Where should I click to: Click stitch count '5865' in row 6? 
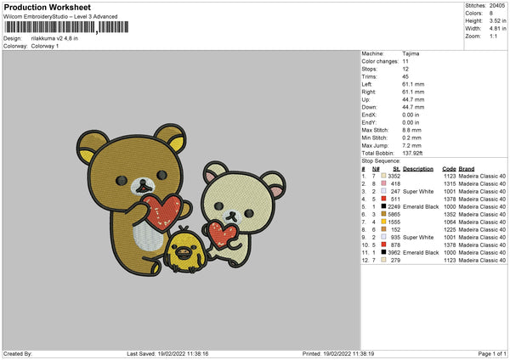click(394, 214)
